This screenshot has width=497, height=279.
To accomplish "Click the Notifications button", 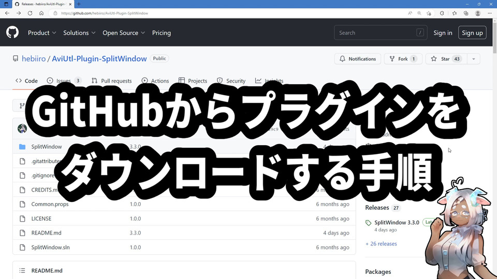I will 358,59.
